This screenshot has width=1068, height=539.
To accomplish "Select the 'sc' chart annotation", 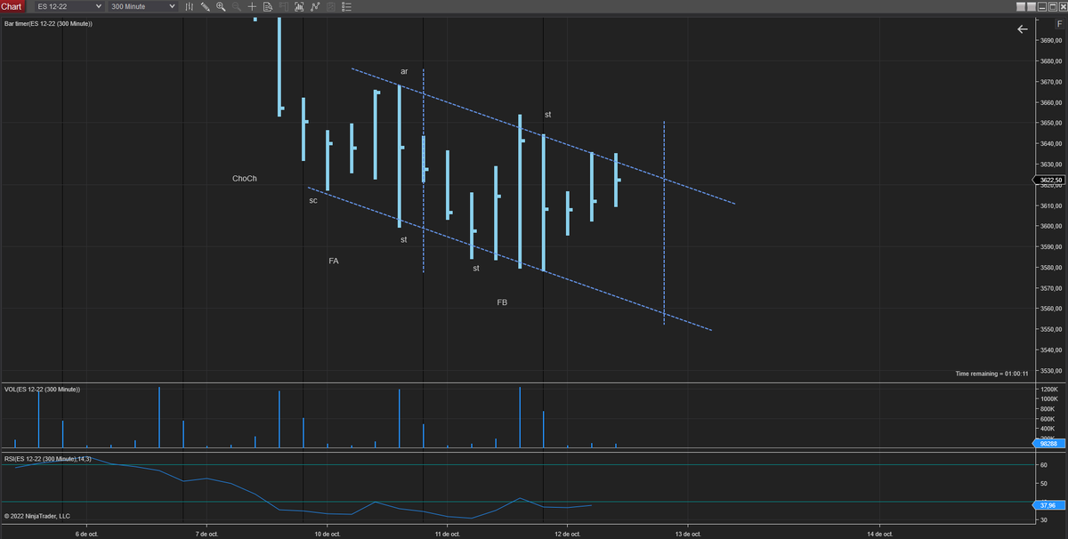I will 313,200.
